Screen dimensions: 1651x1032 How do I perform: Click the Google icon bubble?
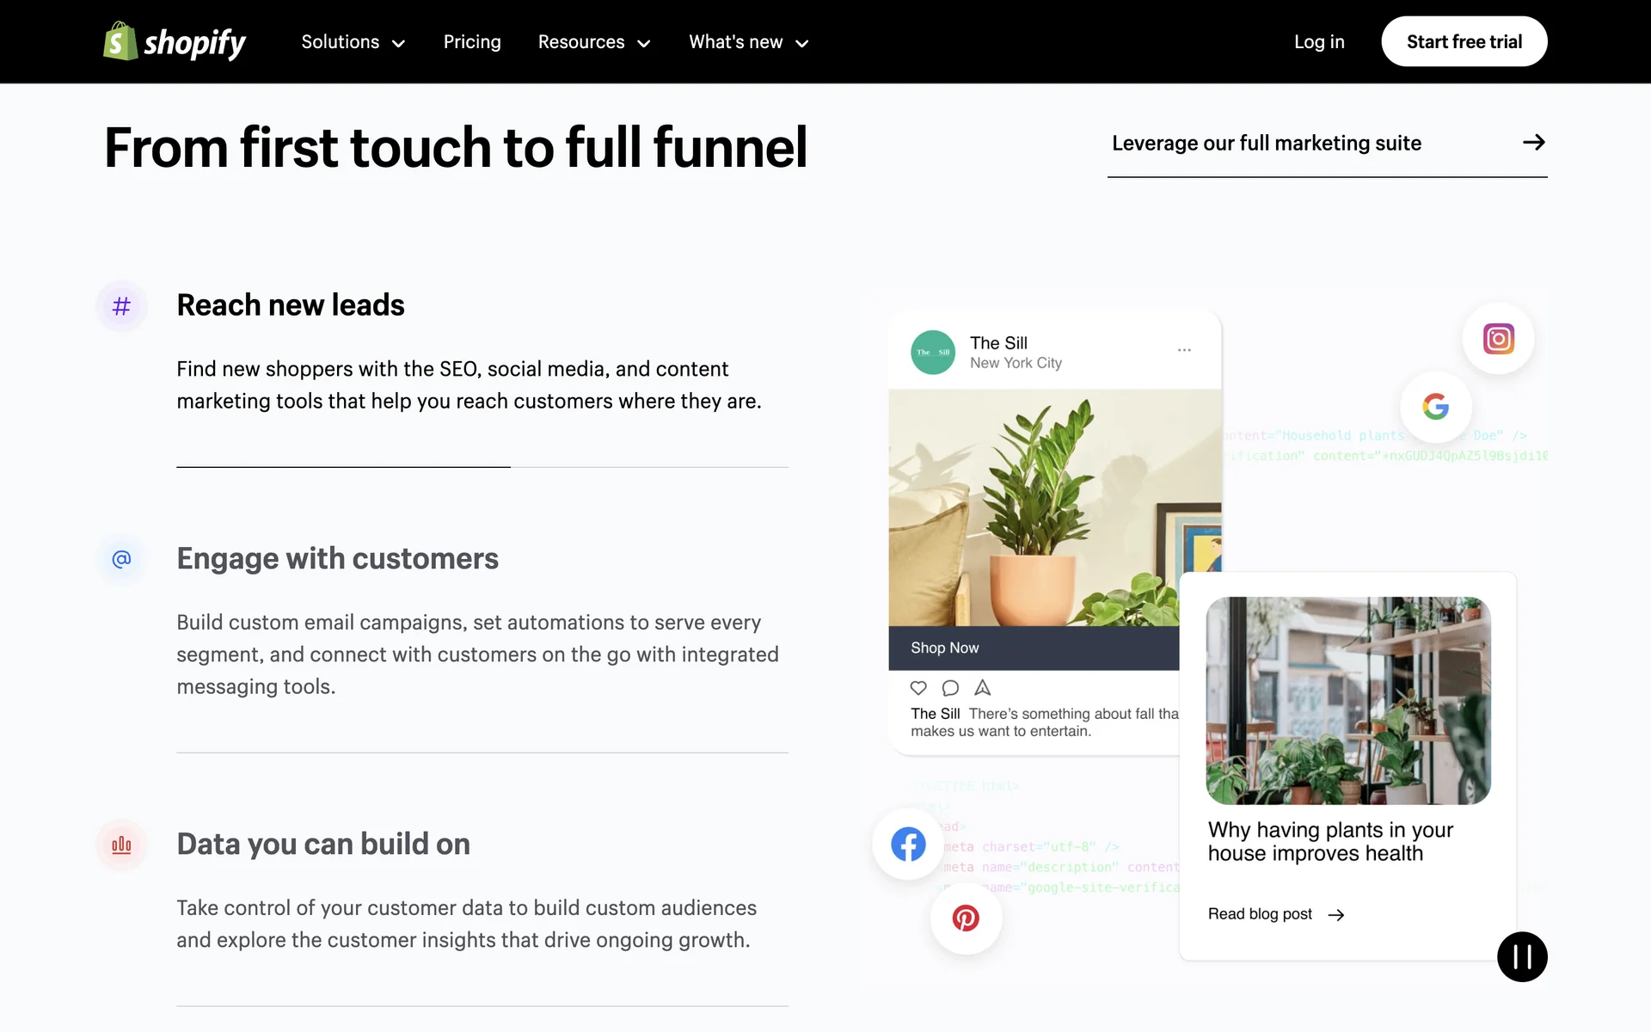click(1435, 407)
